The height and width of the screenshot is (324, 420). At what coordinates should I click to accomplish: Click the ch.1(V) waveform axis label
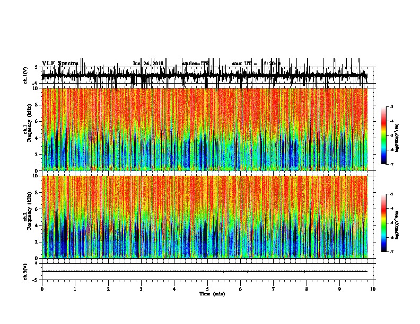(x=25, y=75)
